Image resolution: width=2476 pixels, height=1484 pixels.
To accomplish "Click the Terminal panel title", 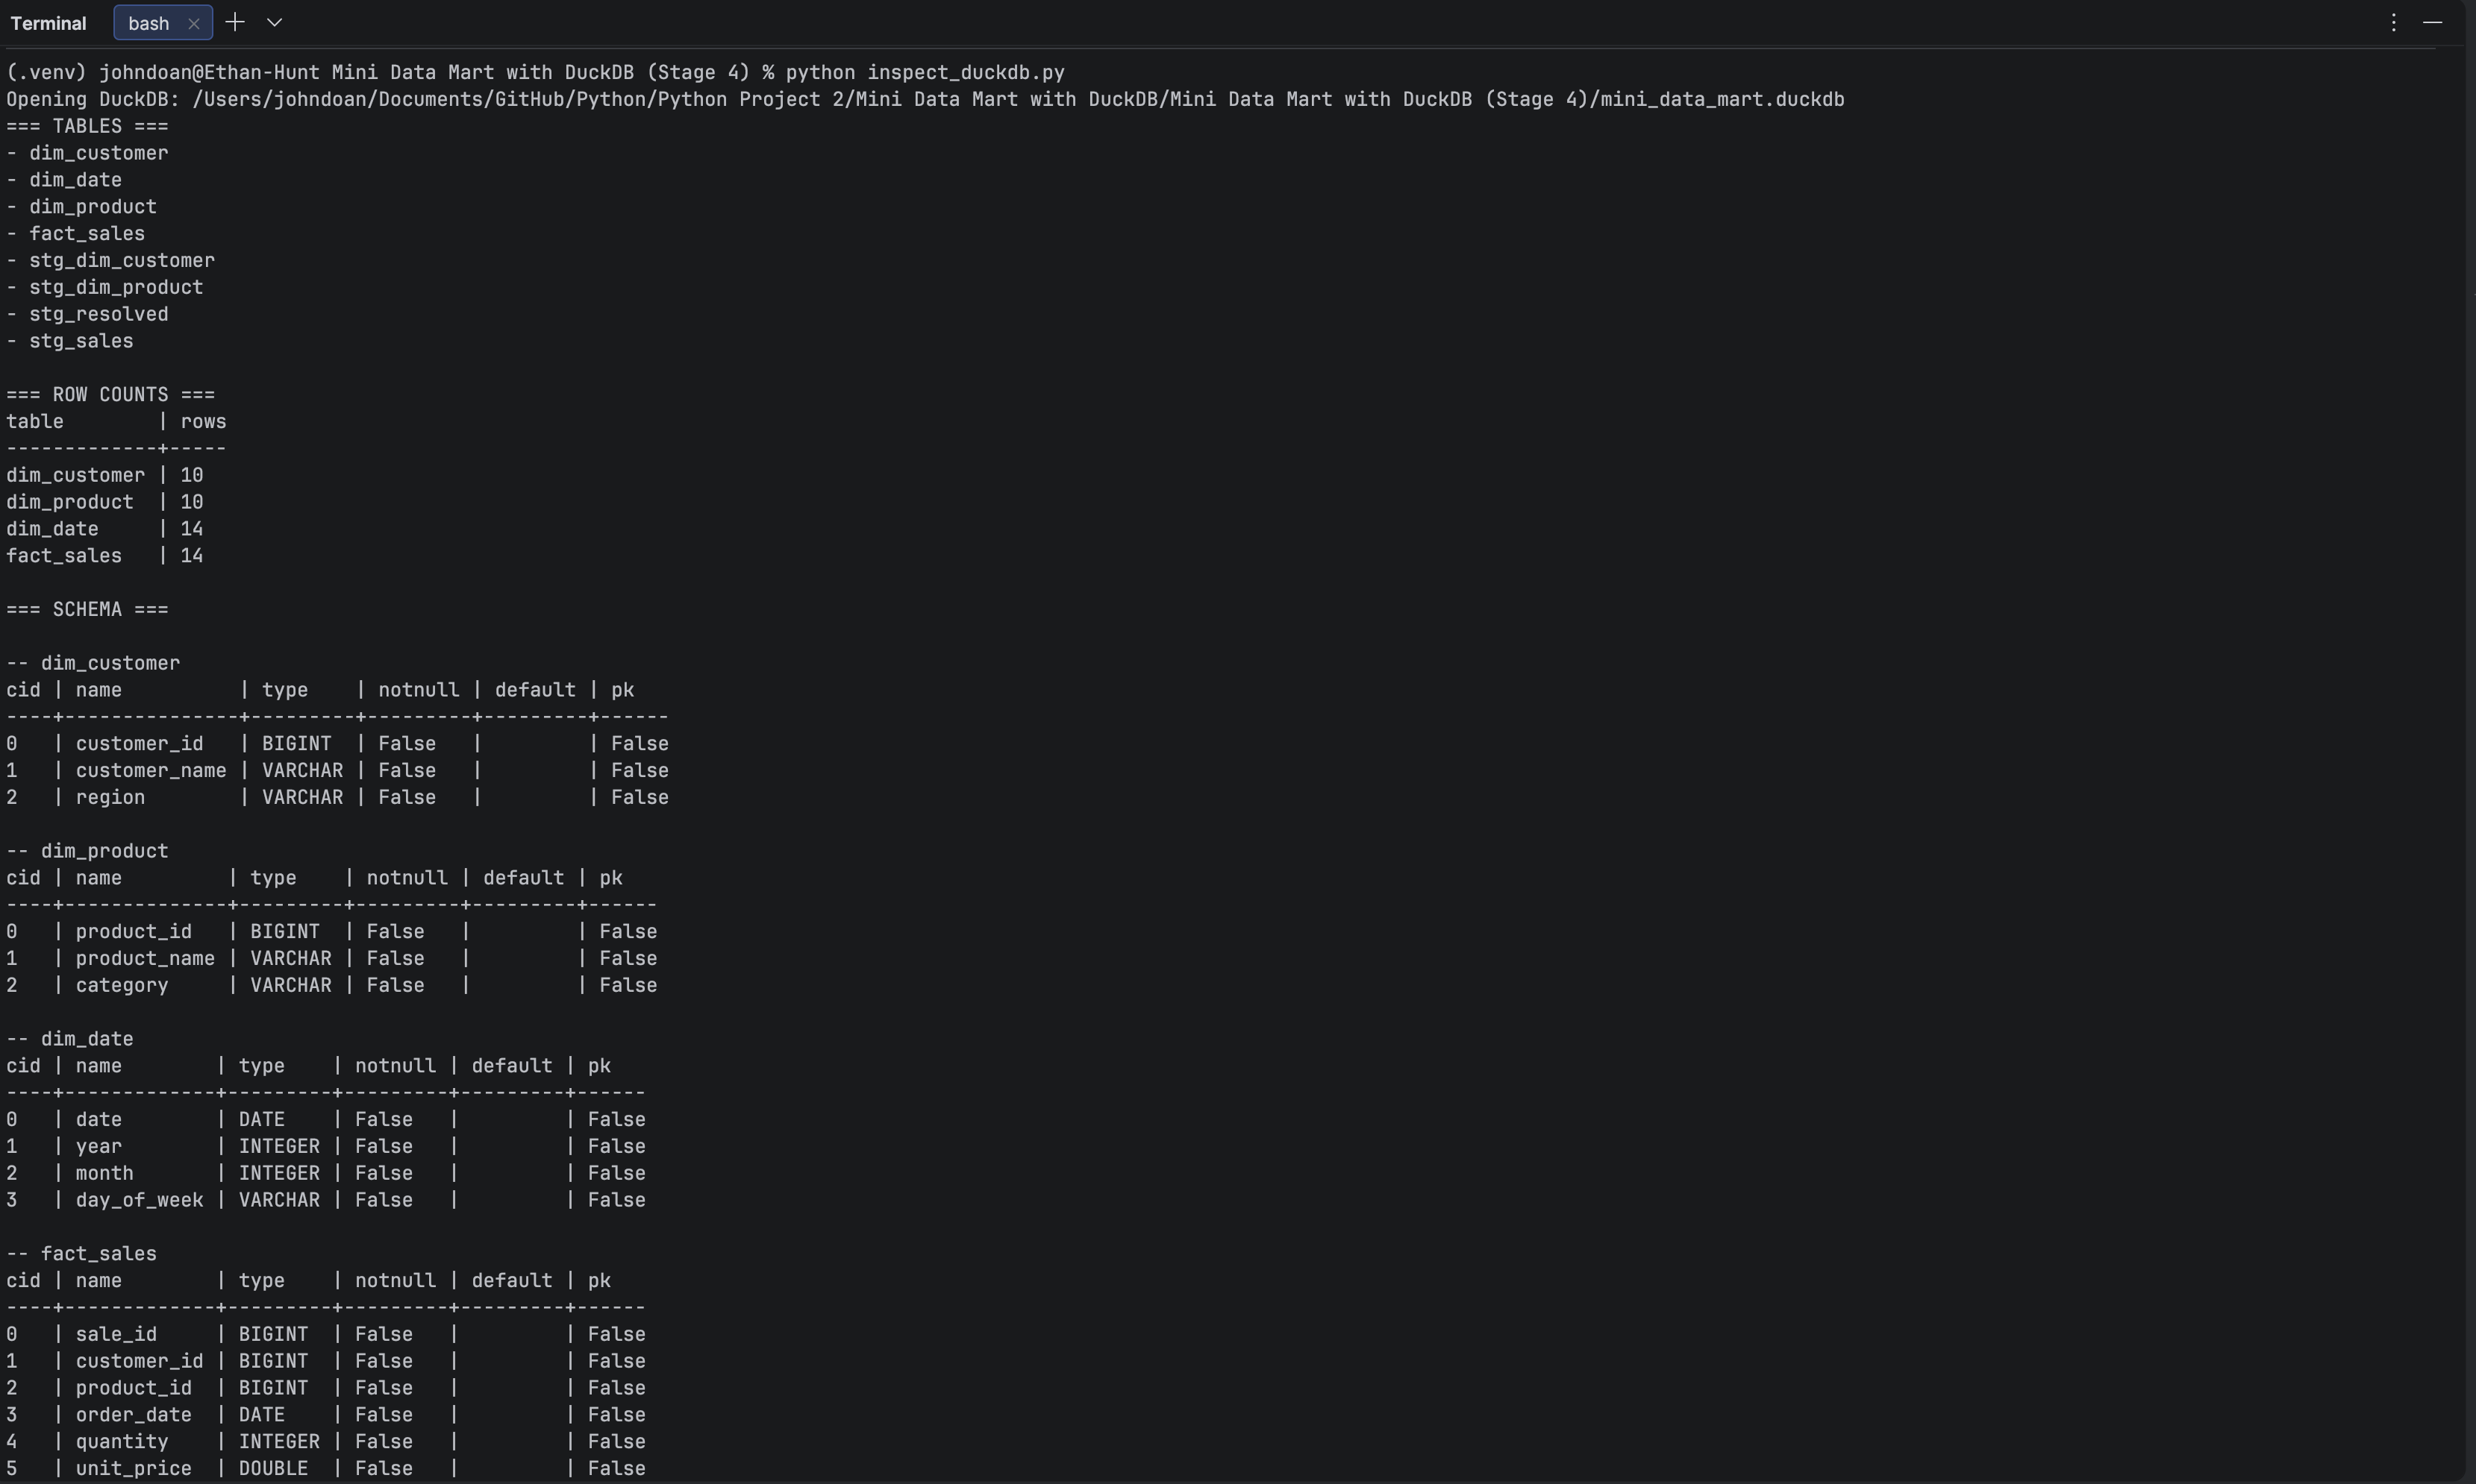I will (x=48, y=22).
